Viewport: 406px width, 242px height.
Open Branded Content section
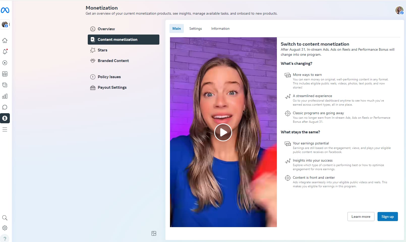coord(124,61)
